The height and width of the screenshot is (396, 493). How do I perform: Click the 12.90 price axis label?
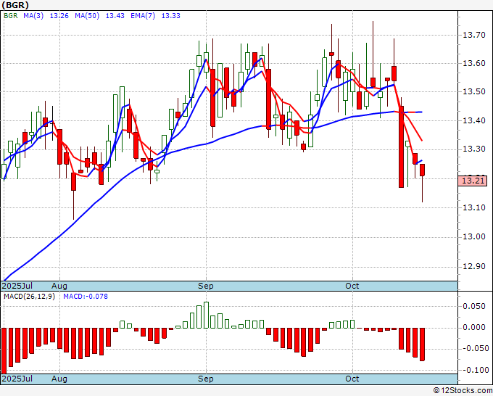pos(474,267)
